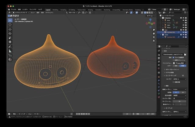Open the レンダー menu
This screenshot has width=195, height=127.
click(25, 9)
